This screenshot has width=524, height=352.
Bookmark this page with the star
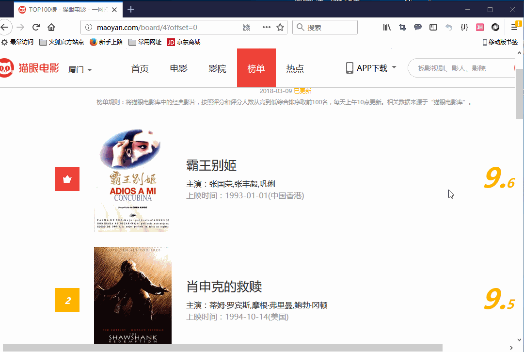280,28
